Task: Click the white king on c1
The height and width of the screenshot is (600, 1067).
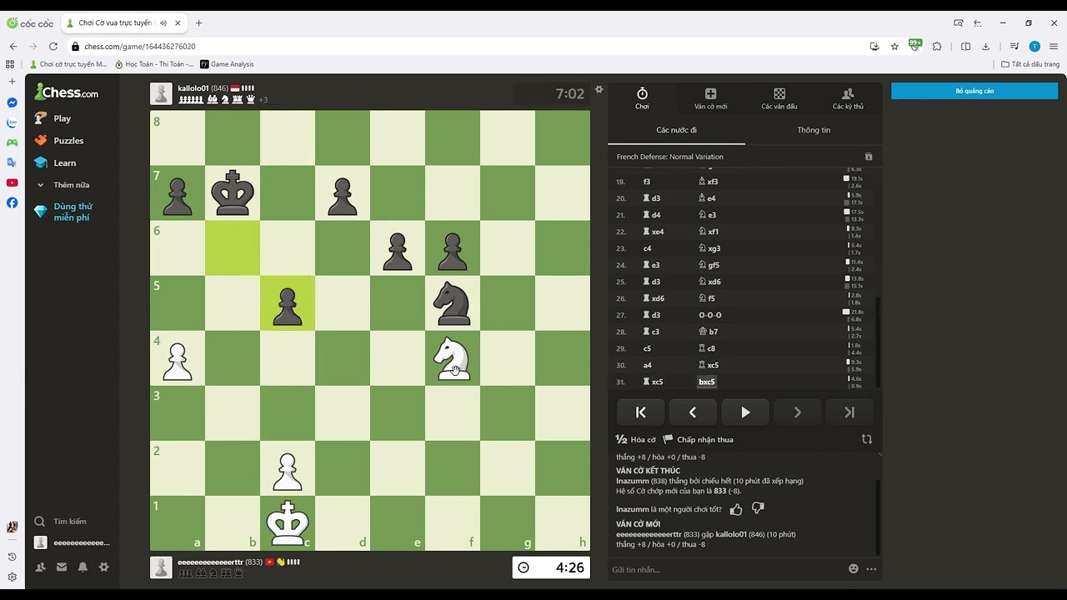Action: point(288,523)
